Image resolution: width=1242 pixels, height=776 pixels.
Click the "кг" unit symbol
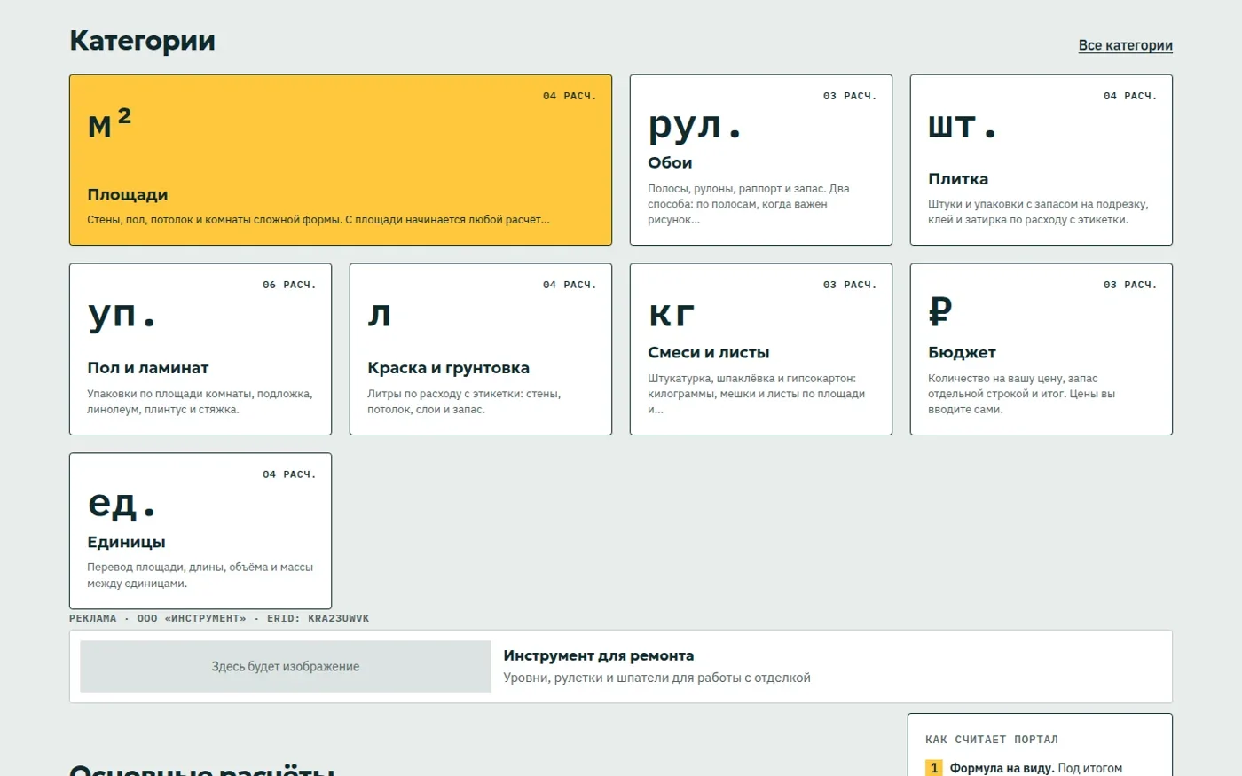pos(672,314)
